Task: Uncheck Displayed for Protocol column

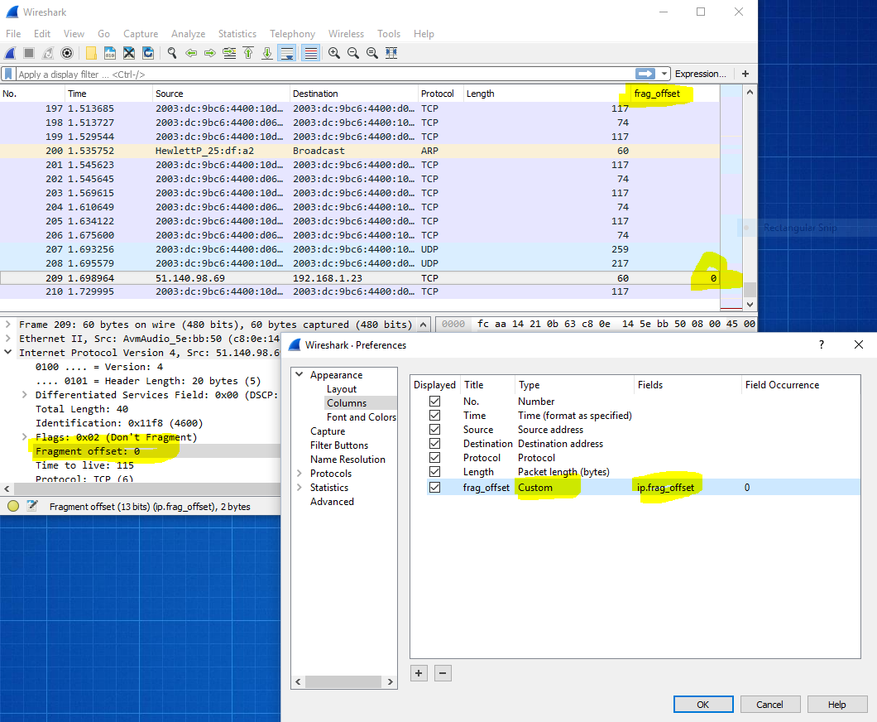Action: pos(434,457)
